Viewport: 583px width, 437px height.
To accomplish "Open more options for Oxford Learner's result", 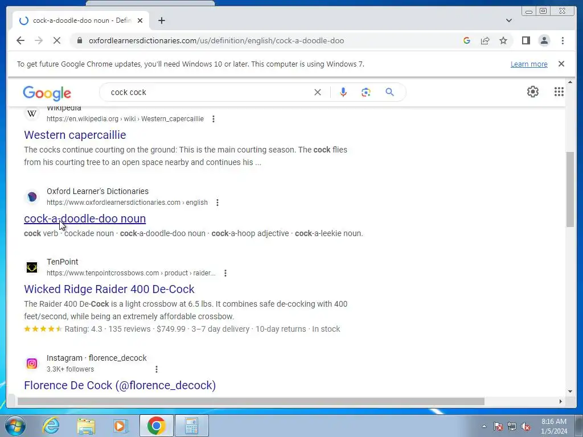I will click(x=217, y=203).
